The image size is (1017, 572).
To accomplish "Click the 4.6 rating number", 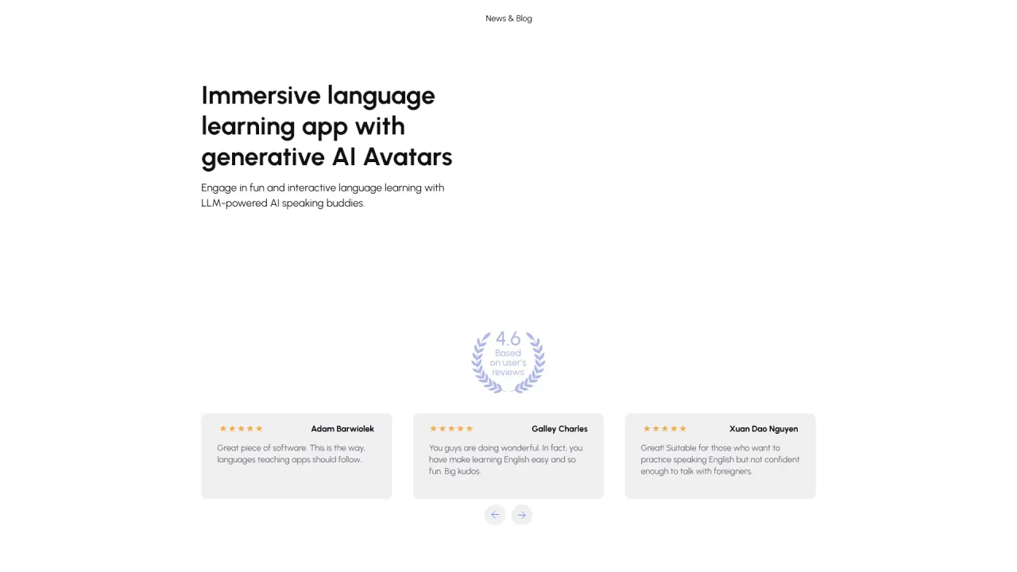I will pos(508,338).
